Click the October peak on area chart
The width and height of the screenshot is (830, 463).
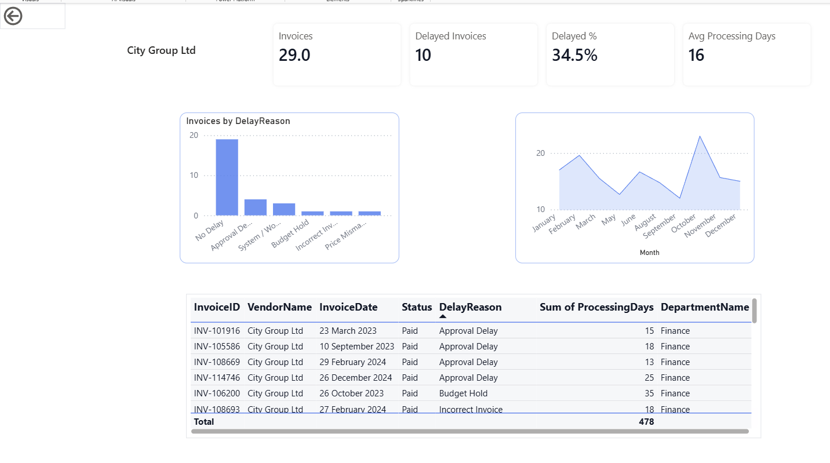click(700, 137)
